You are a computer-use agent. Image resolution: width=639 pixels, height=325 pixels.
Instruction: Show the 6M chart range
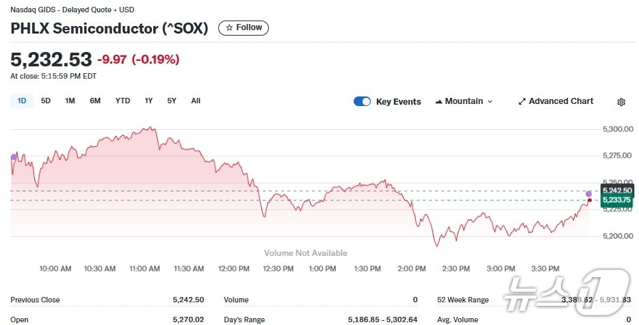click(95, 101)
